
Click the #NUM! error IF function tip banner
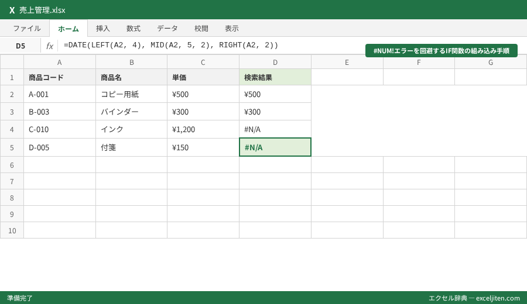coord(442,51)
